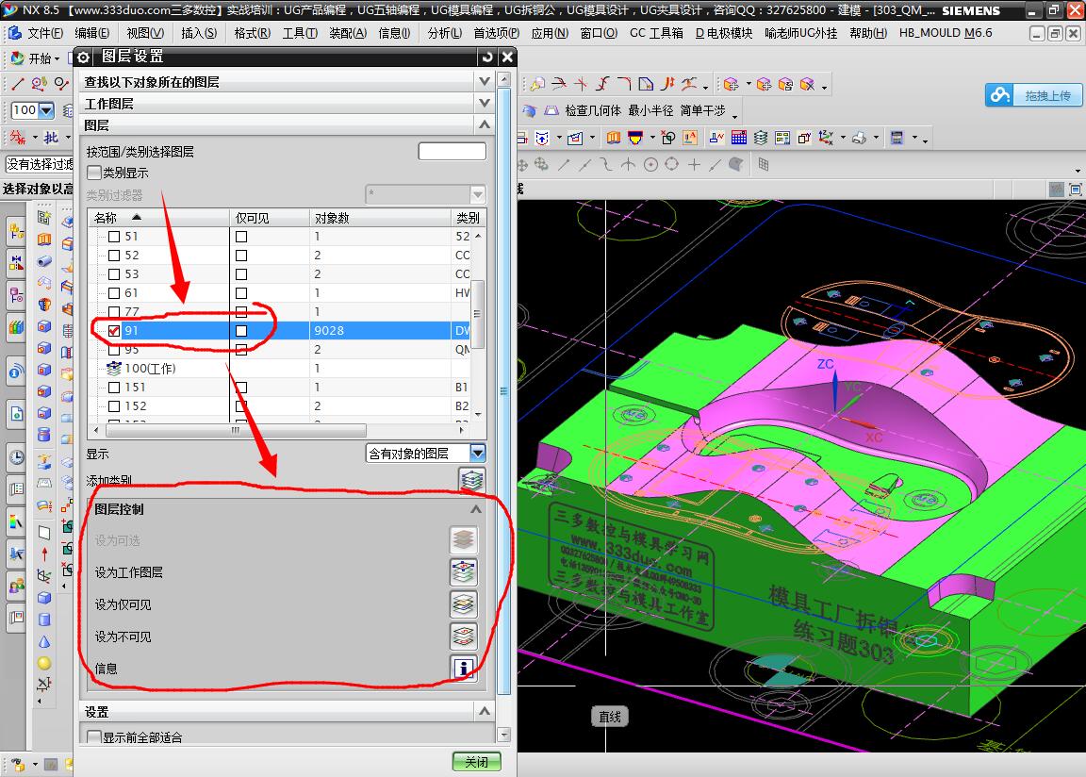Sort layers by 名称 column header

(x=158, y=218)
